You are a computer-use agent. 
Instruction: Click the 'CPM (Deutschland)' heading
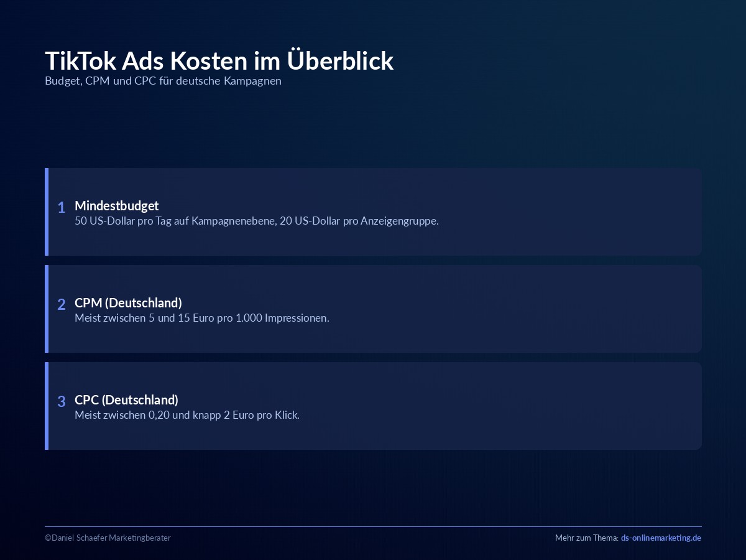click(128, 302)
